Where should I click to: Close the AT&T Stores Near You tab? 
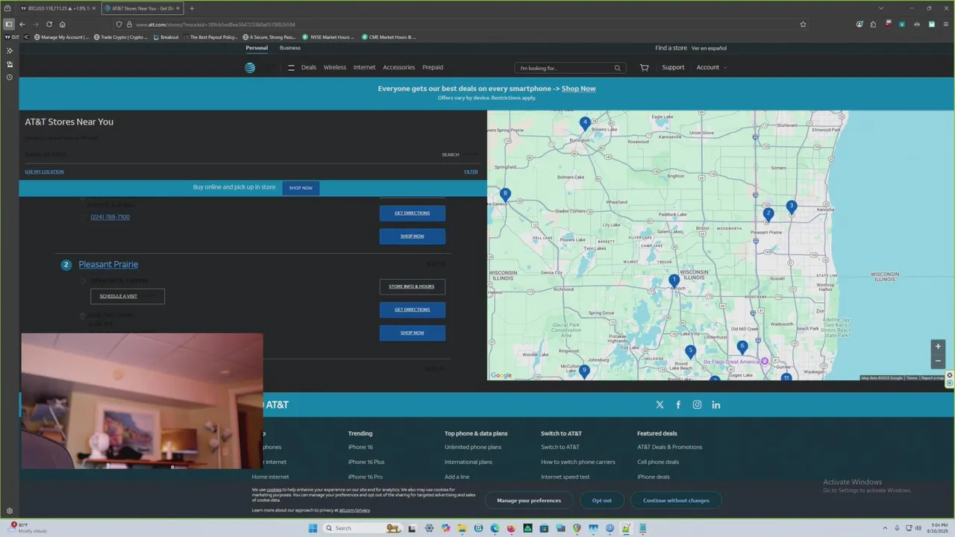[x=178, y=8]
